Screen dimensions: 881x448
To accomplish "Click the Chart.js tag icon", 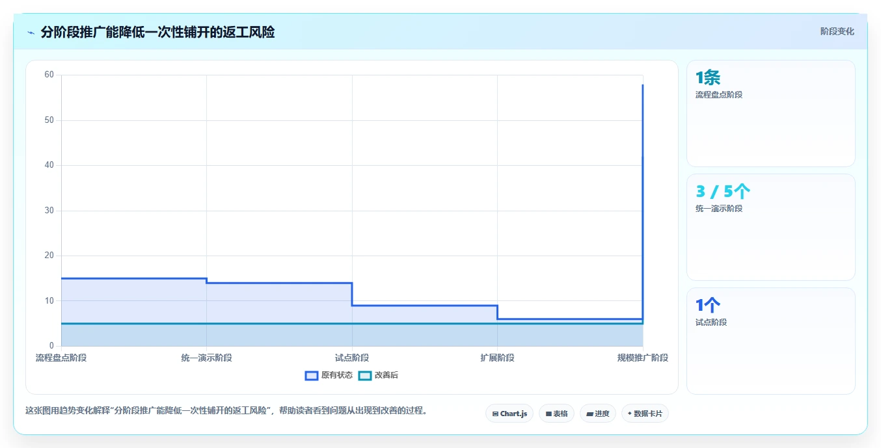I will point(495,414).
